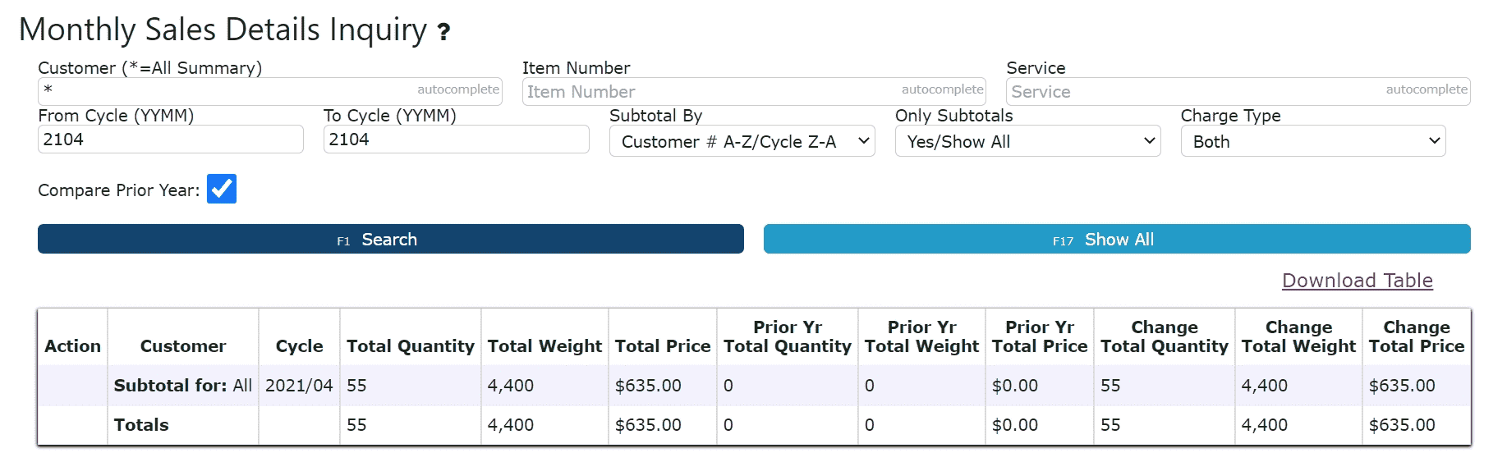Click the Total Price column header

click(x=662, y=346)
